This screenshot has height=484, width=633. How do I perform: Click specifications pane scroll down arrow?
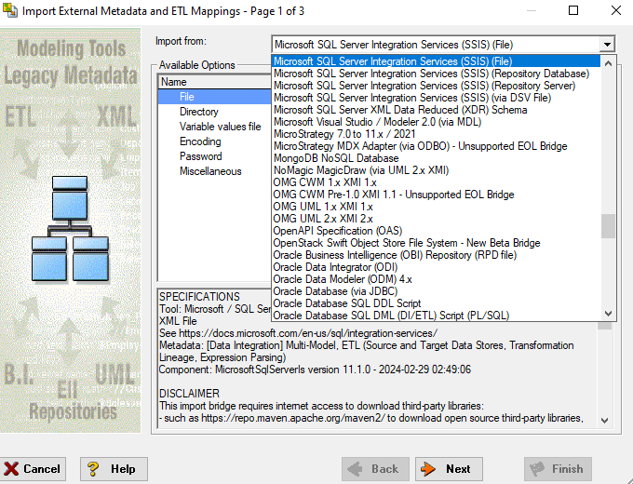(x=604, y=420)
